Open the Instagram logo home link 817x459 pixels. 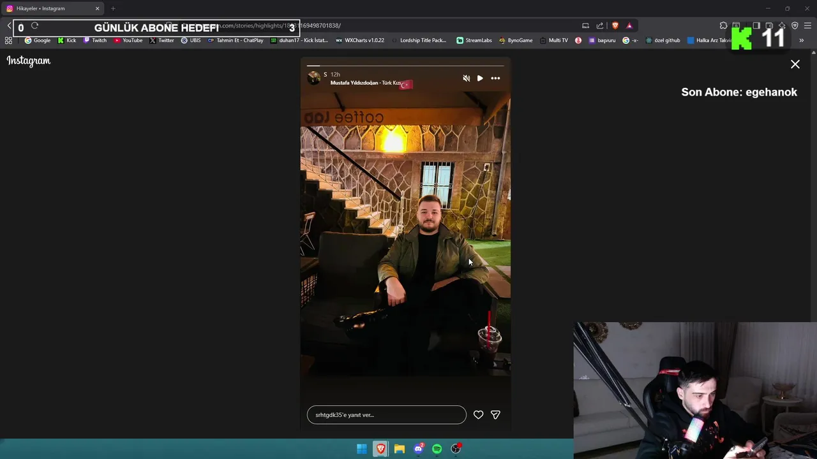(29, 61)
